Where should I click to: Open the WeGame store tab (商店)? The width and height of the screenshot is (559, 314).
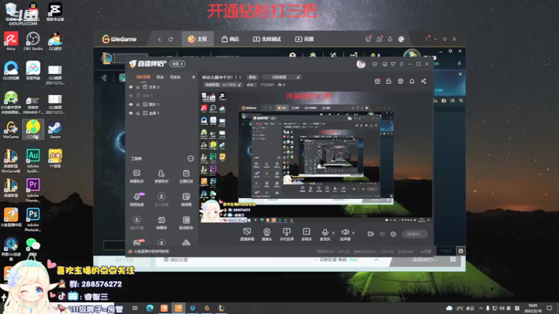click(x=230, y=39)
